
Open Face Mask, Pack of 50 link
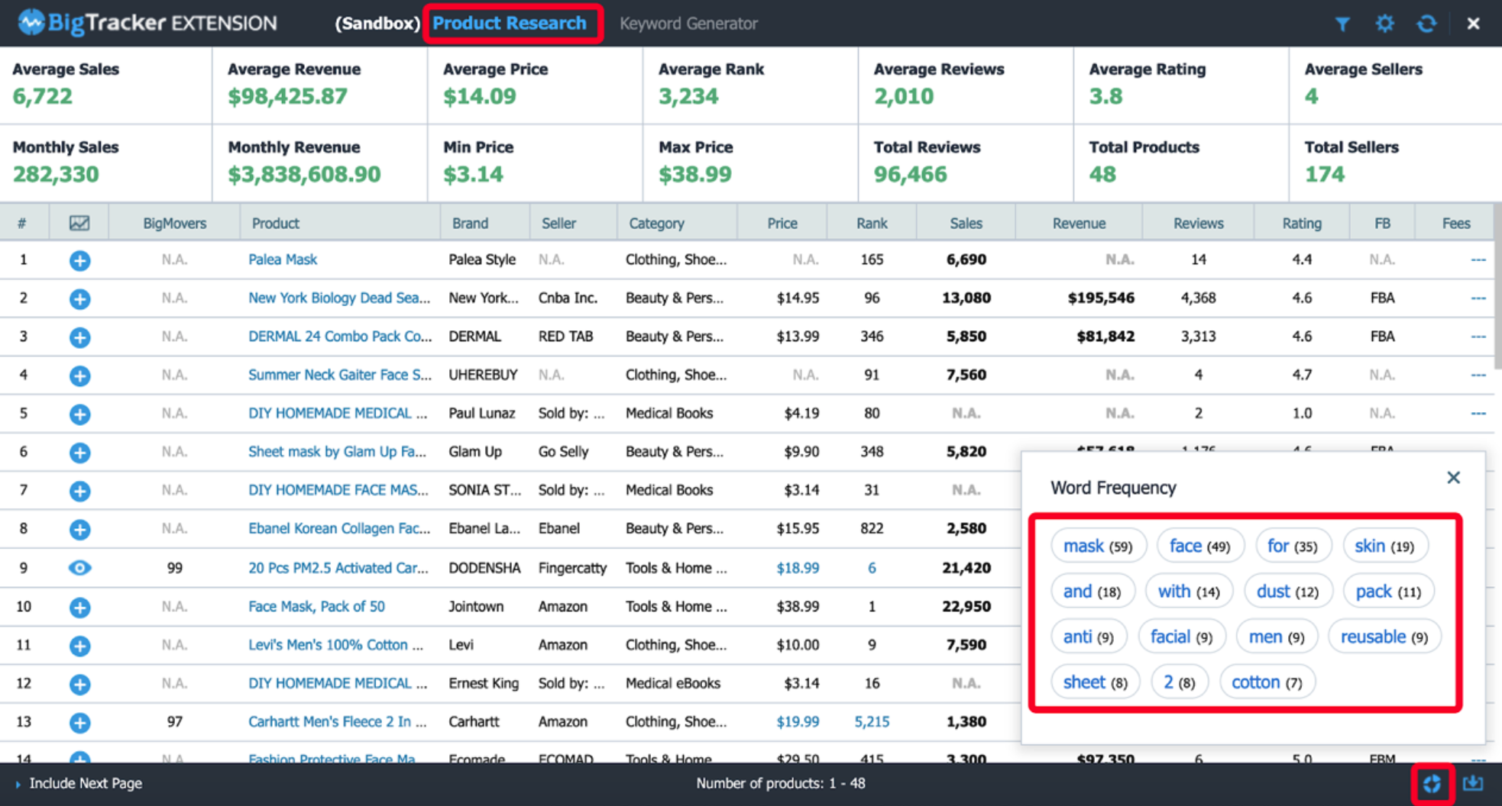(x=316, y=607)
